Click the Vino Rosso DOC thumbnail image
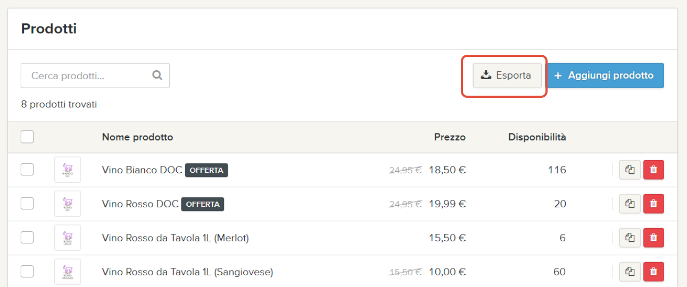This screenshot has height=287, width=687. pyautogui.click(x=68, y=204)
